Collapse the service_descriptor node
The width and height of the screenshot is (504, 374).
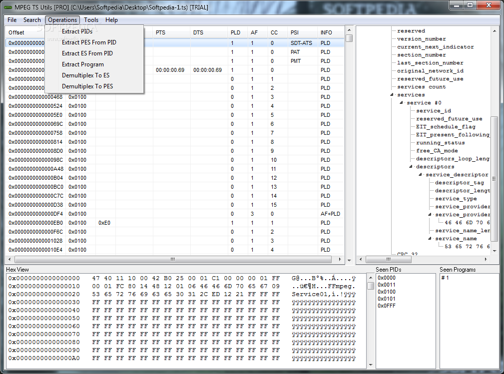click(x=421, y=175)
